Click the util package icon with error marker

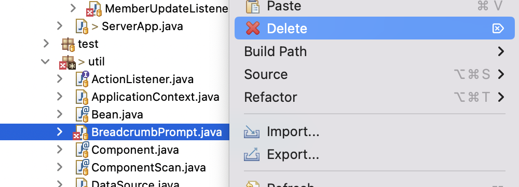[x=68, y=62]
